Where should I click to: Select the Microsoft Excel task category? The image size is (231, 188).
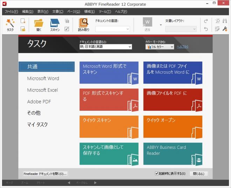click(43, 90)
